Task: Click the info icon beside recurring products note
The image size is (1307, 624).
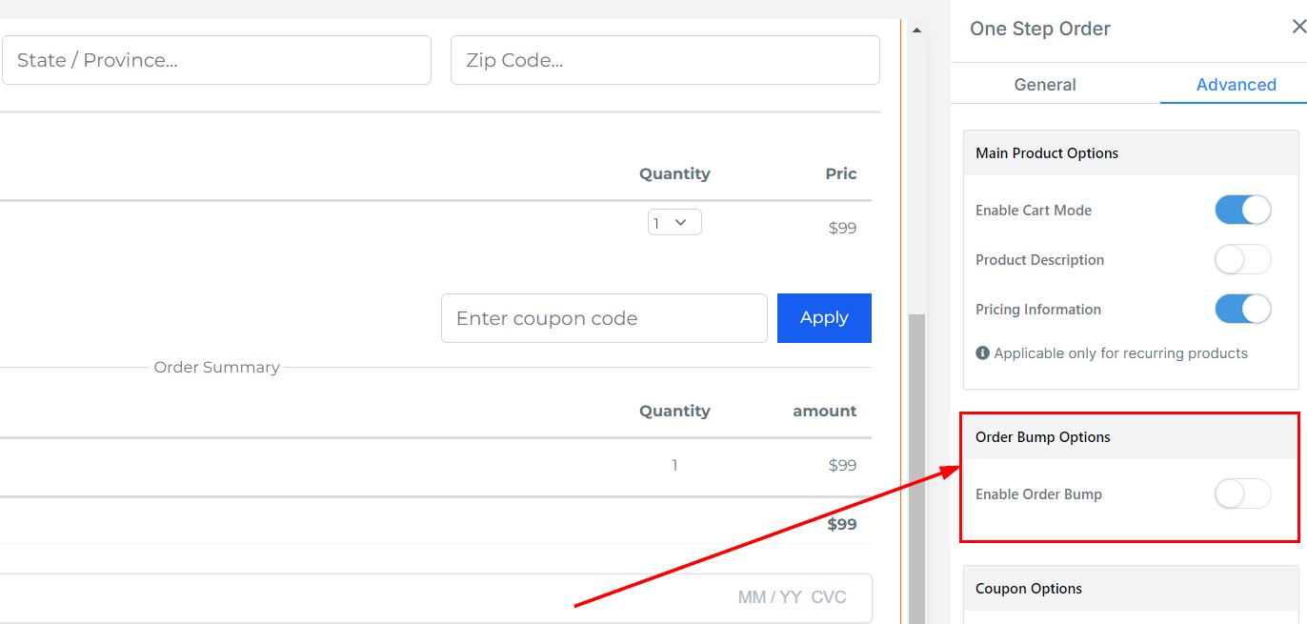Action: [x=982, y=353]
